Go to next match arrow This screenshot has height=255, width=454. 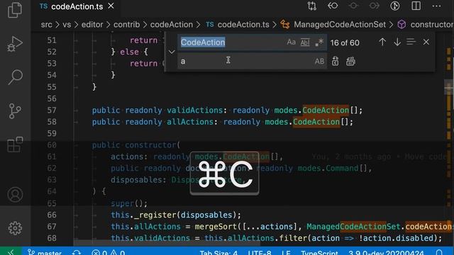[397, 42]
